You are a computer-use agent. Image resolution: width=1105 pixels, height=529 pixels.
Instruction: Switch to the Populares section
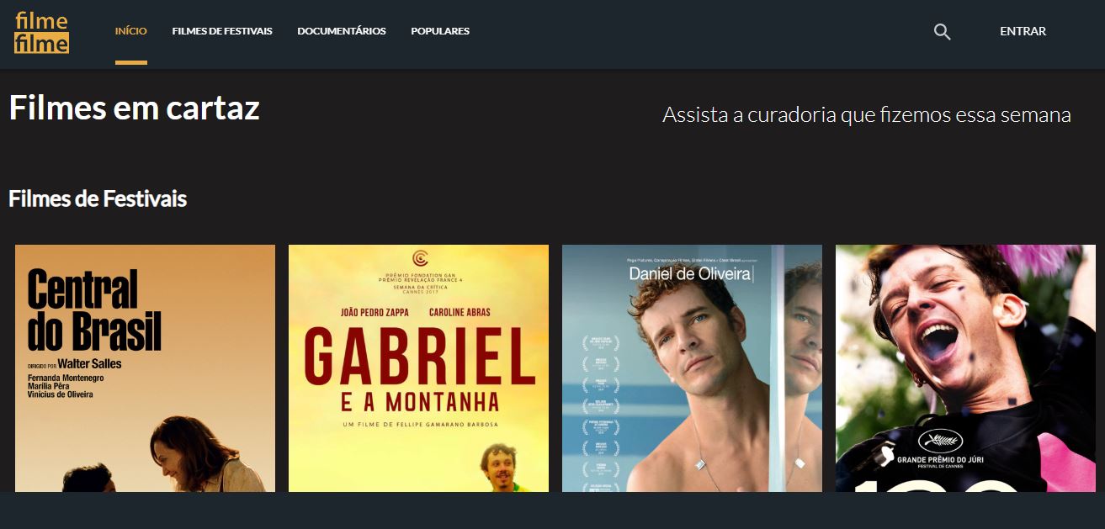click(440, 31)
